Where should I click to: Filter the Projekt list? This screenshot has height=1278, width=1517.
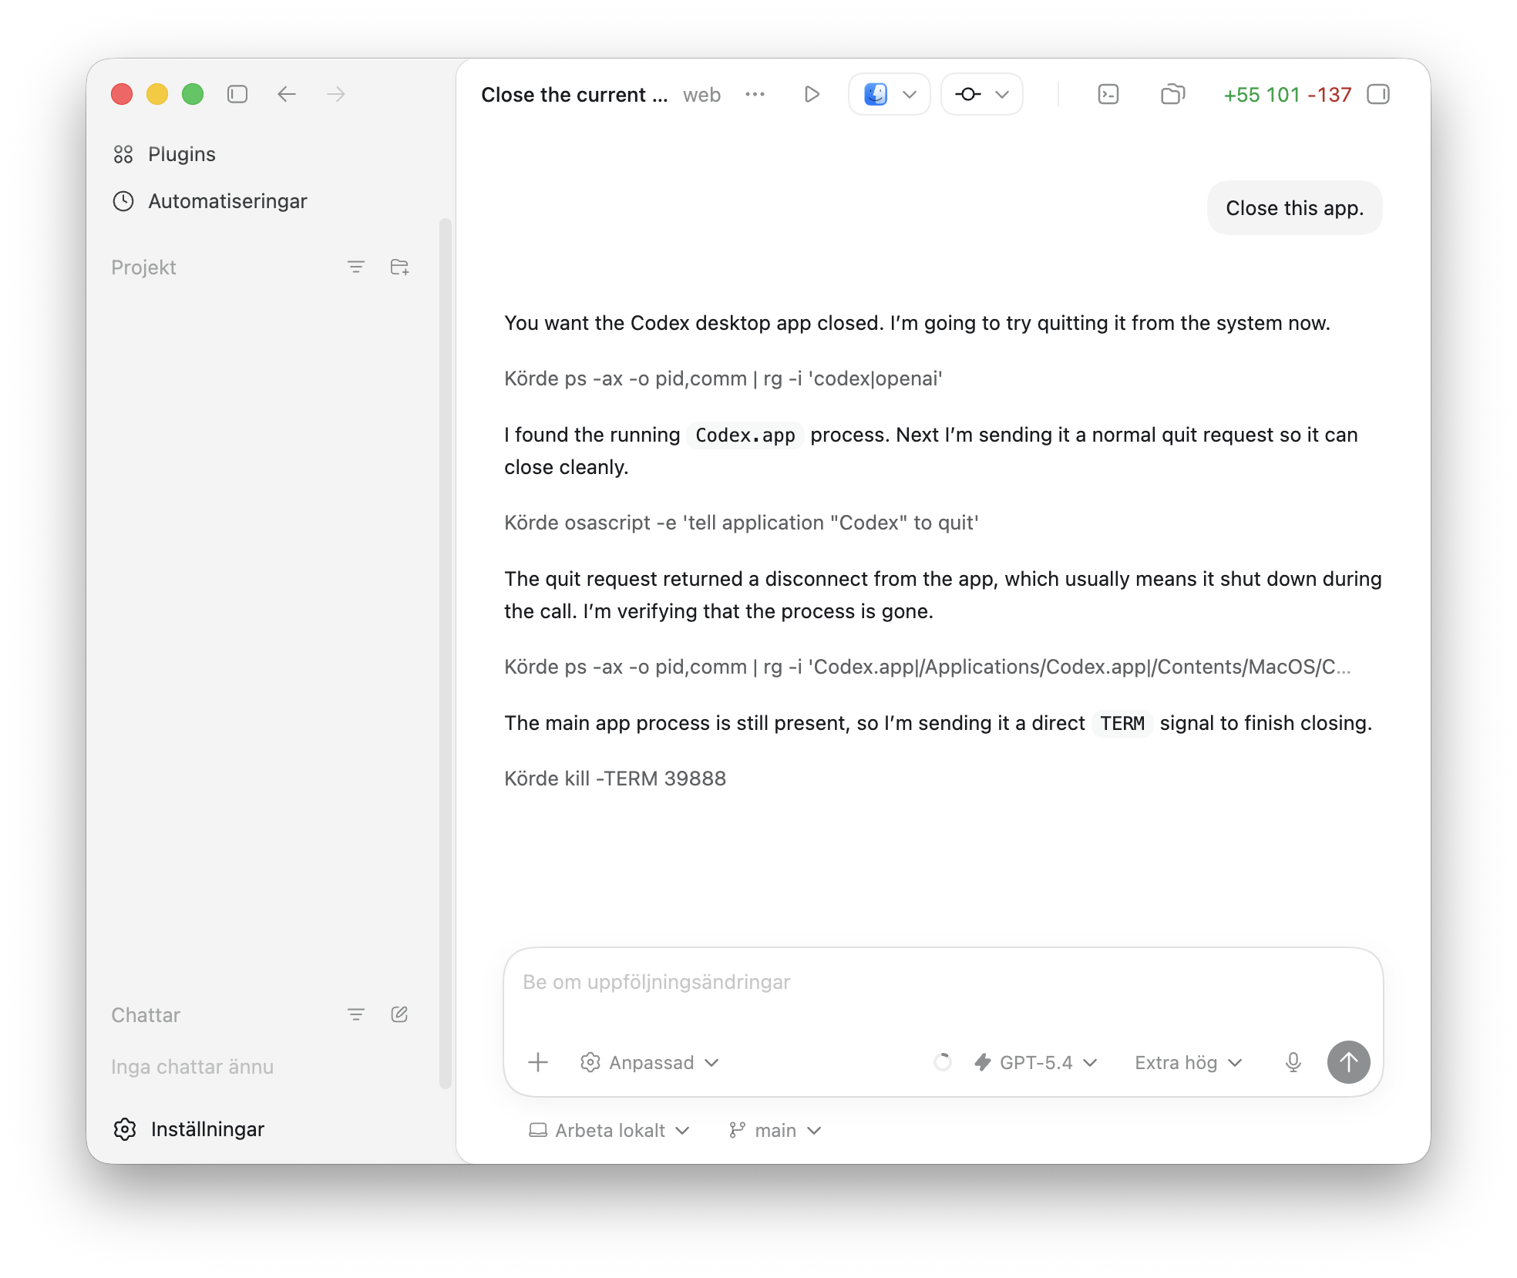[355, 267]
